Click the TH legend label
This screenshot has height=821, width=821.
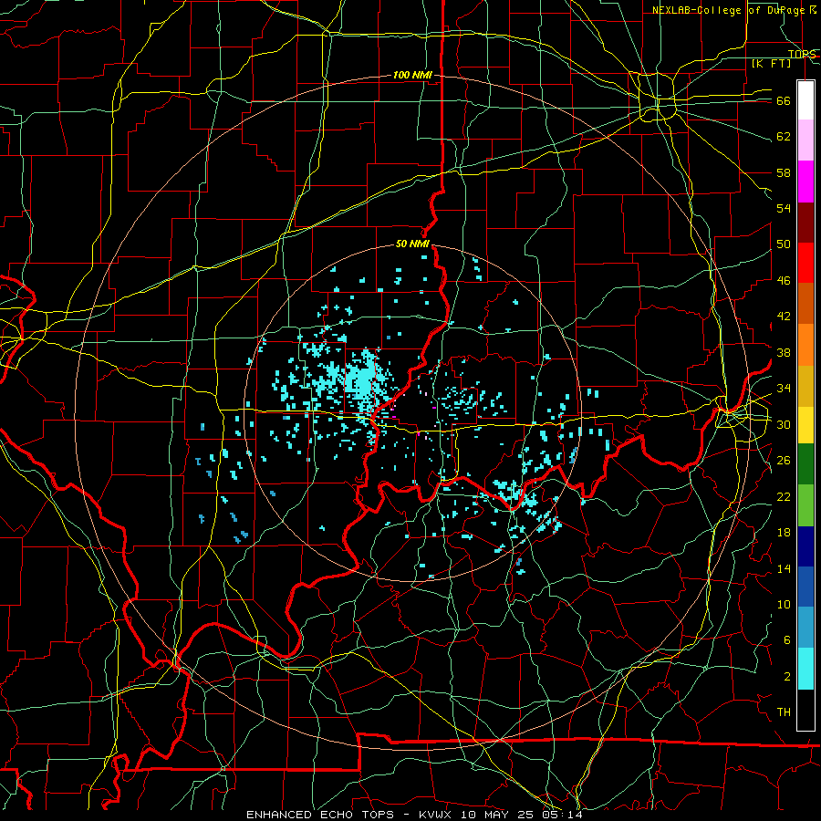784,712
